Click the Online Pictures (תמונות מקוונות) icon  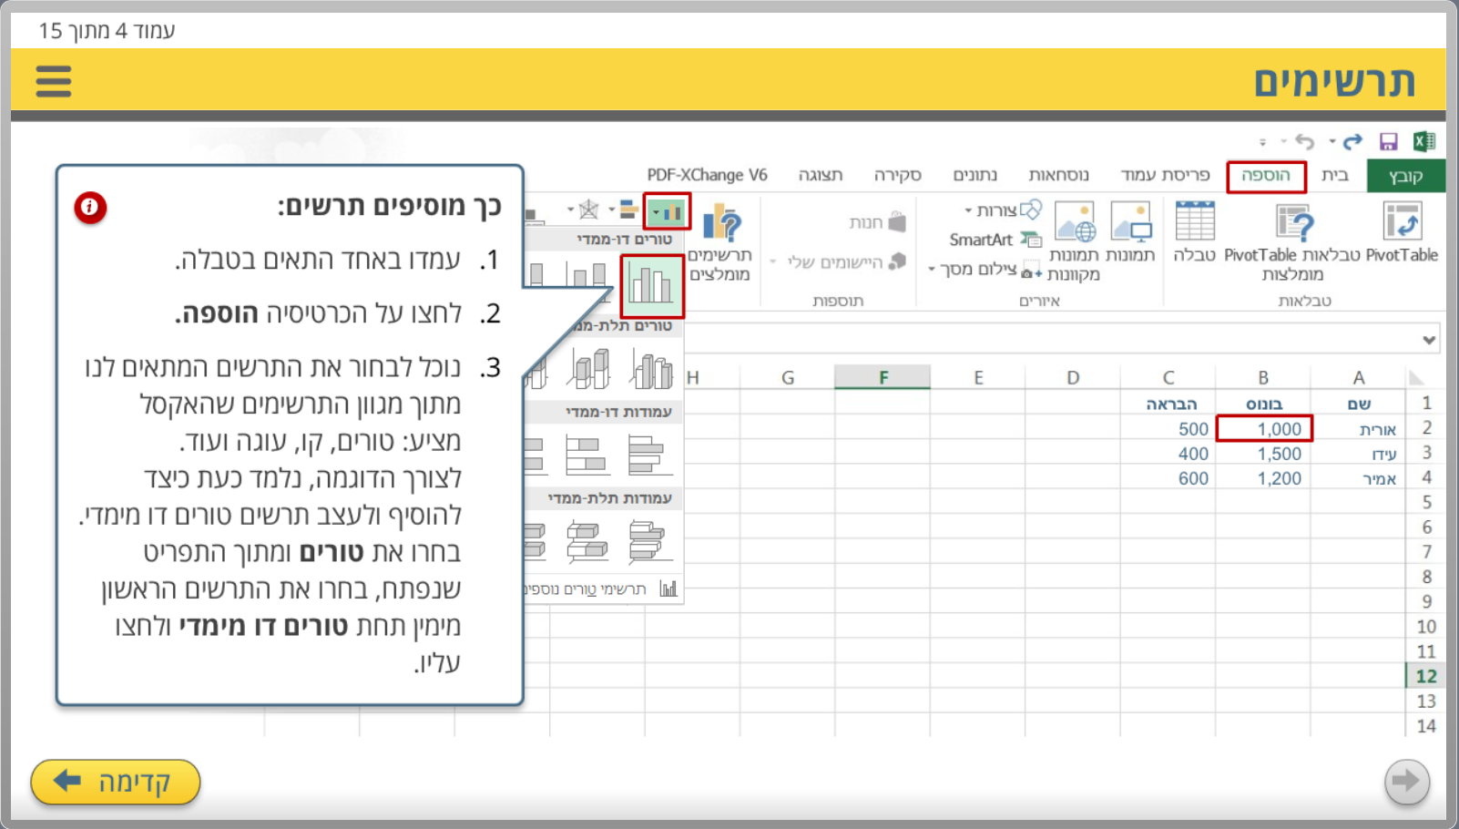(x=1075, y=222)
